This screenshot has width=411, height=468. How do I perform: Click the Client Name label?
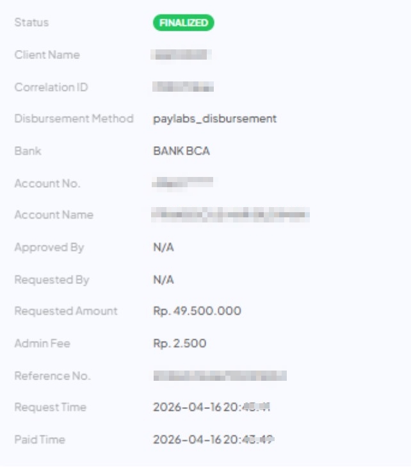pyautogui.click(x=47, y=55)
